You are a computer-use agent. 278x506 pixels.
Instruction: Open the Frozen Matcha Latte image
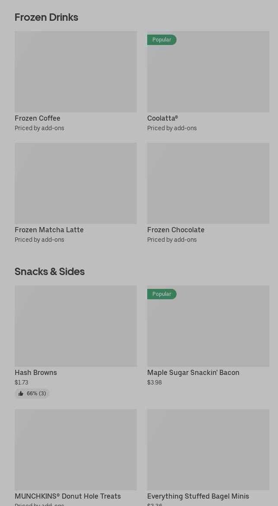pyautogui.click(x=76, y=183)
